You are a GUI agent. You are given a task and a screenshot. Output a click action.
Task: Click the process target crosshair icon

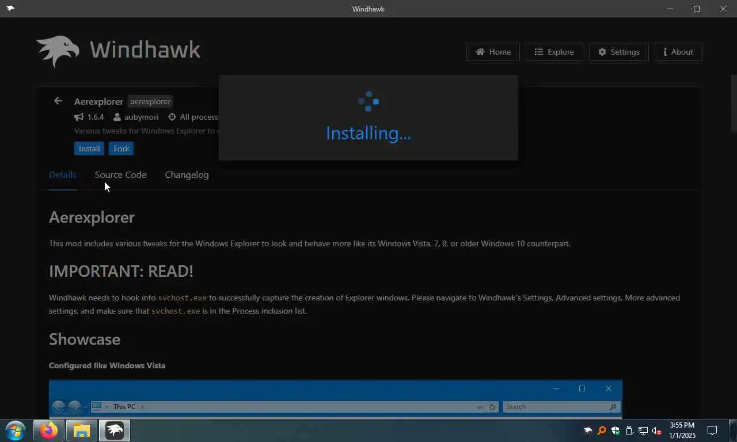172,117
